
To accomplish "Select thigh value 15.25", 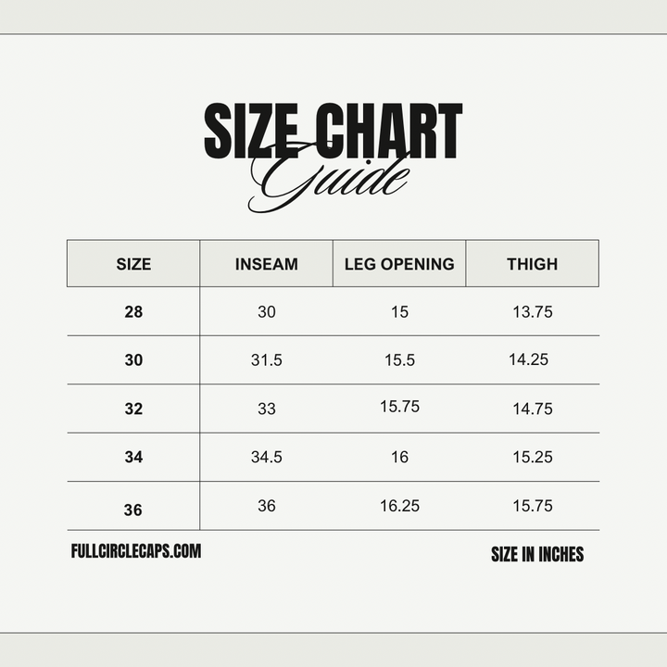I will 533,457.
